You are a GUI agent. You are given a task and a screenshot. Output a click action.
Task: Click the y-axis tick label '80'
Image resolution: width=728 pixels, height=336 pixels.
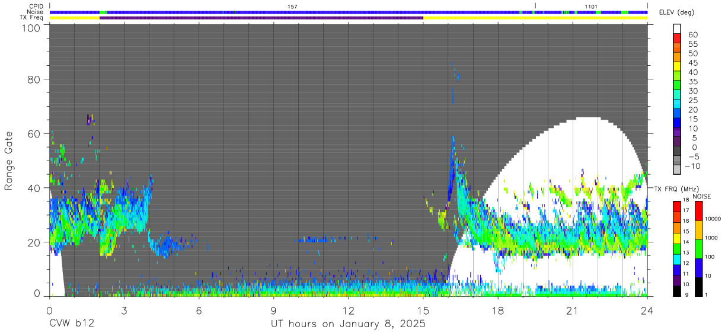(35, 79)
